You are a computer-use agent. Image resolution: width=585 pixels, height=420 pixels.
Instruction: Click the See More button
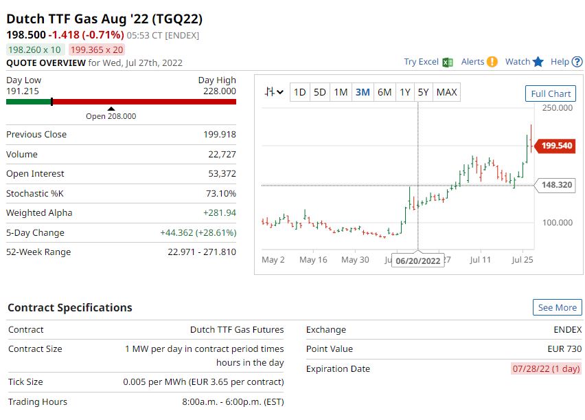click(x=557, y=307)
